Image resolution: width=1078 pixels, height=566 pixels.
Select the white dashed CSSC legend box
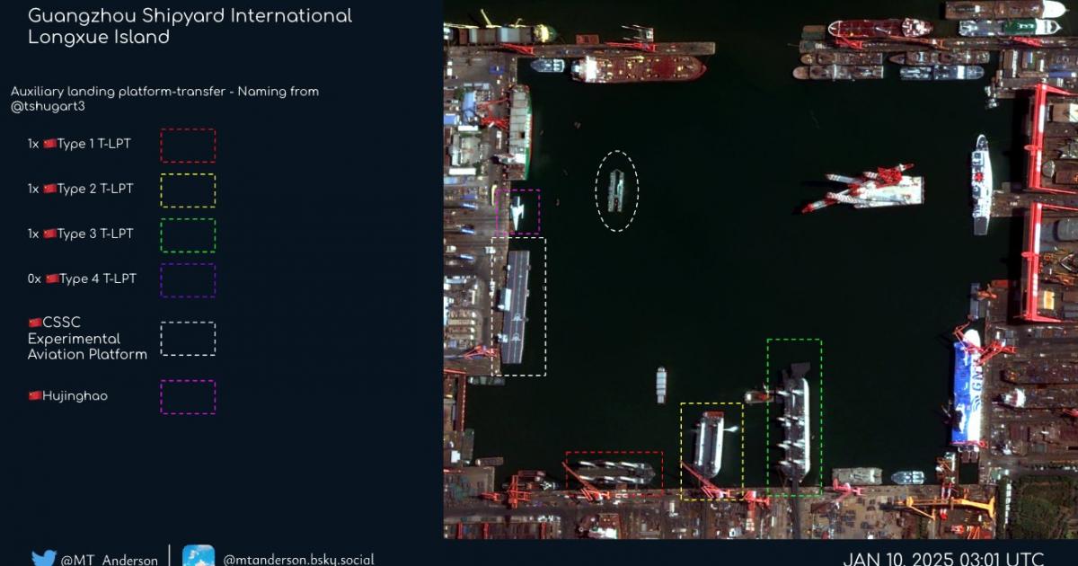point(188,339)
